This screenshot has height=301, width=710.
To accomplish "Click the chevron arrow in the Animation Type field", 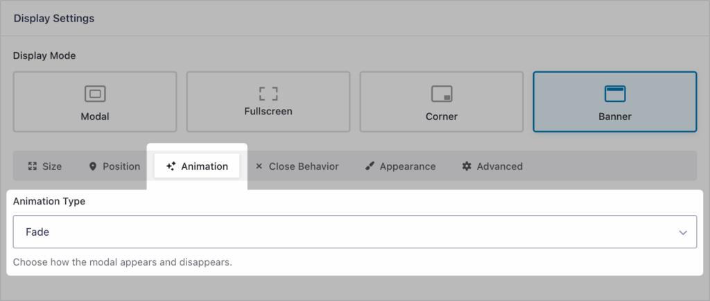I will click(683, 232).
